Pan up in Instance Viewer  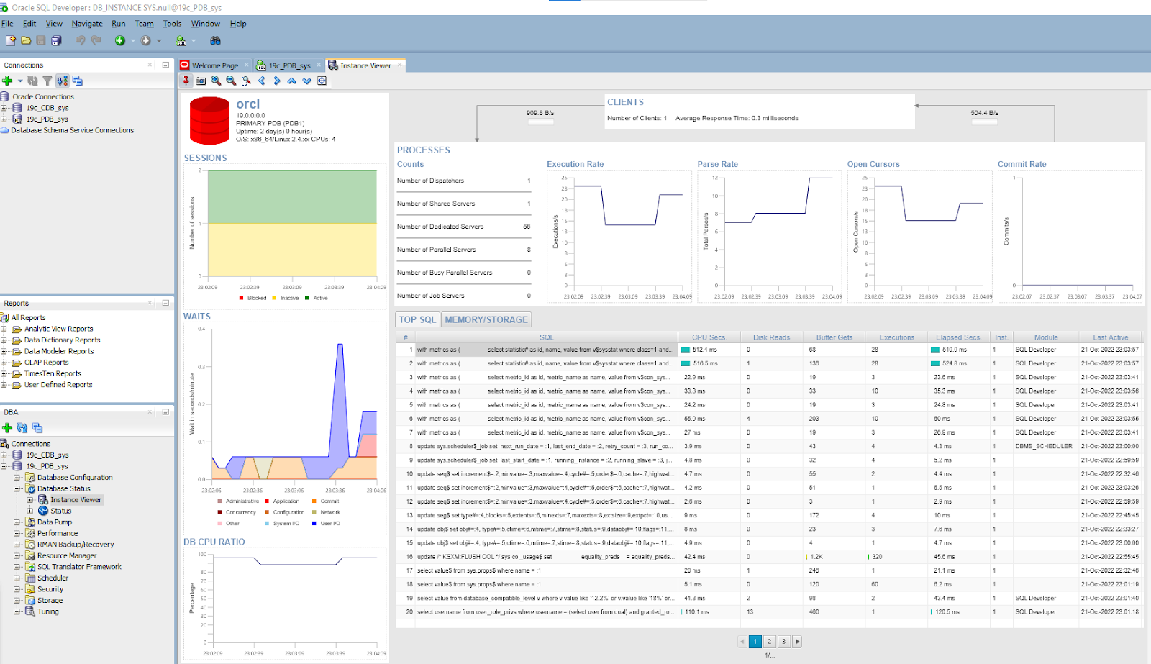click(292, 81)
